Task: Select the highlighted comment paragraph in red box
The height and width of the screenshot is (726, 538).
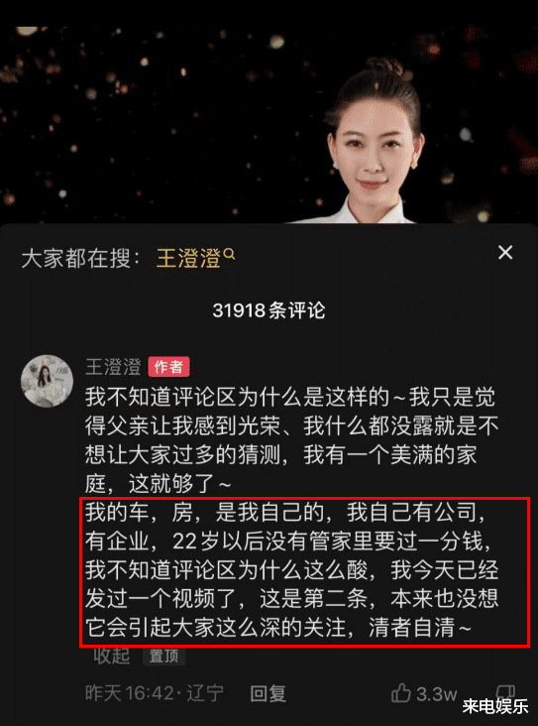Action: point(304,572)
